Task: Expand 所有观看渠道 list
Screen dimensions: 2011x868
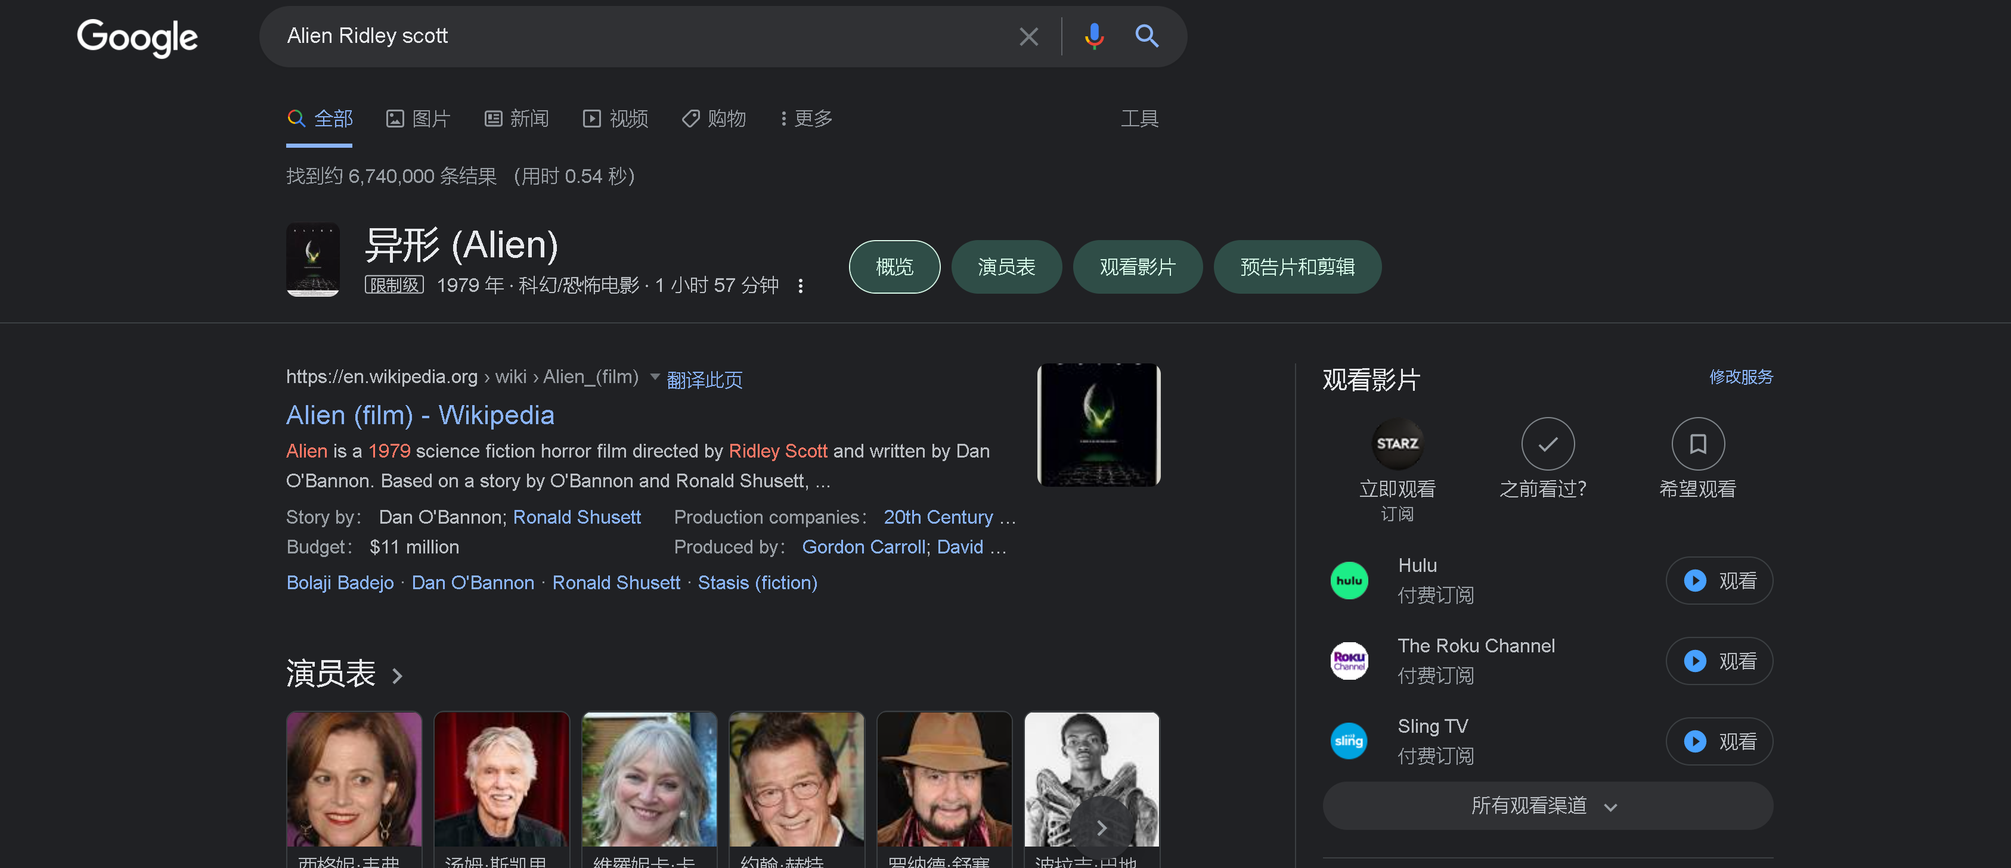Action: click(1547, 805)
